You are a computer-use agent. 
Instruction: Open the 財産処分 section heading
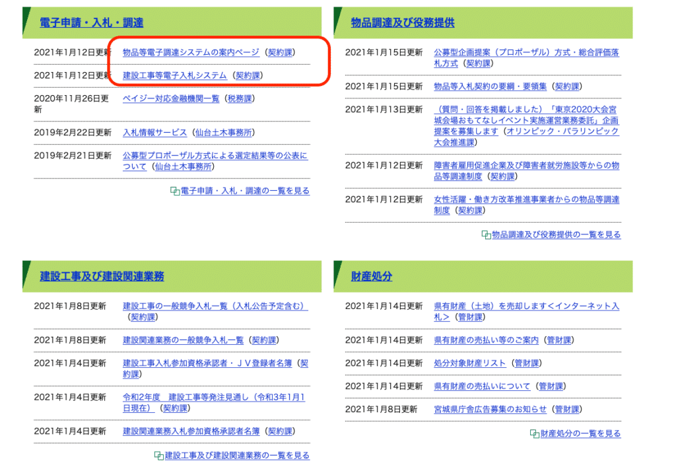[x=372, y=276]
